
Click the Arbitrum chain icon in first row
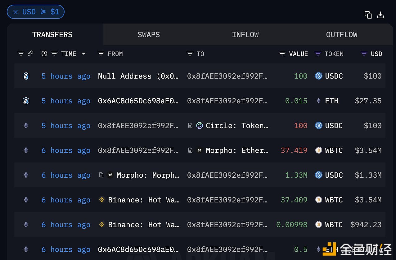[x=26, y=76]
